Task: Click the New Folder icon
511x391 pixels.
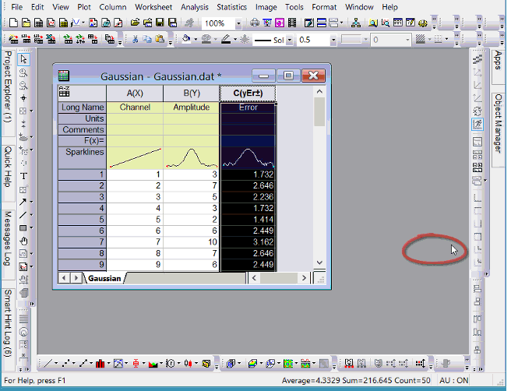Action: (x=26, y=23)
